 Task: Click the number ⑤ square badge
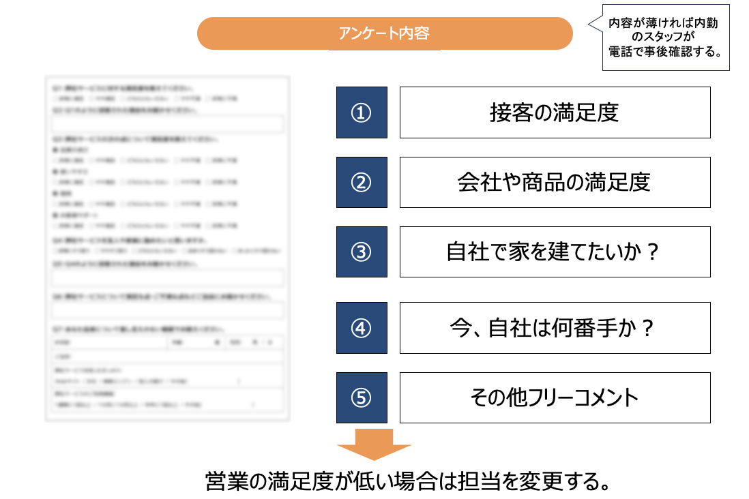362,397
